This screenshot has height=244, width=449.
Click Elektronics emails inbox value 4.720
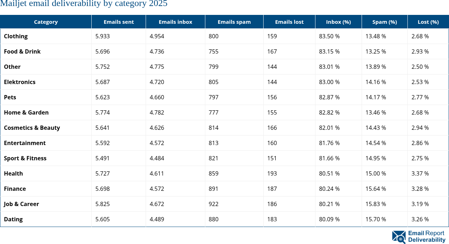click(157, 82)
